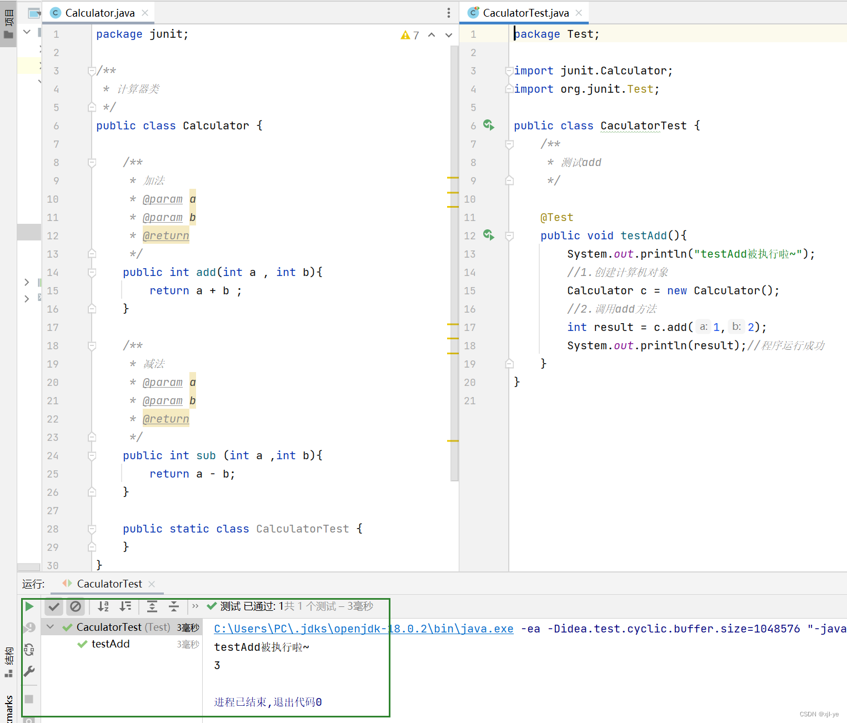Click the 'return a + b ;' statement

[x=196, y=291]
